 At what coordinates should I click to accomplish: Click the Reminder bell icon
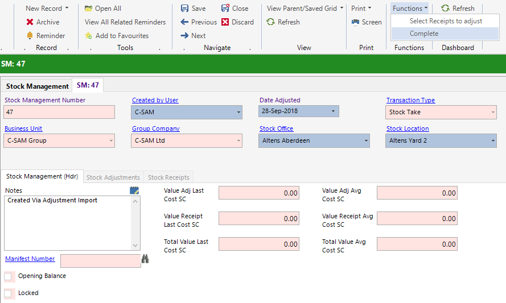tap(30, 36)
